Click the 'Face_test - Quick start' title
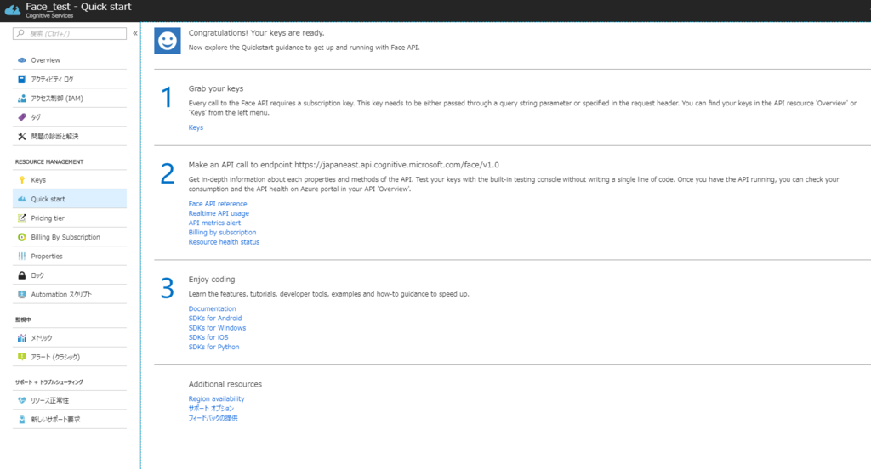 (x=78, y=7)
